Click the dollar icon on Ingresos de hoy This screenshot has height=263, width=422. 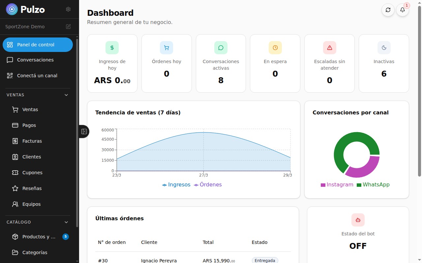pos(112,48)
